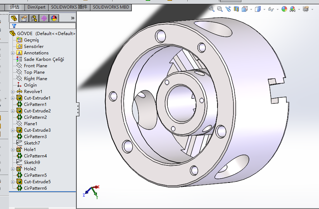319x209 pixels.
Task: Select the CirPattern3 feature
Action: point(35,137)
